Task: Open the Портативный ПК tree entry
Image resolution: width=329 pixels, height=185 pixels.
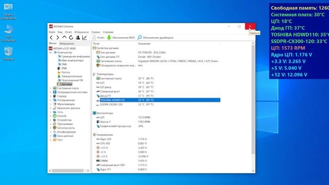Action: tap(70, 80)
